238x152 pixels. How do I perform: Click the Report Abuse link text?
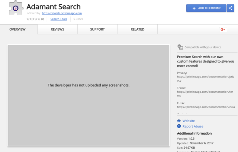(193, 126)
